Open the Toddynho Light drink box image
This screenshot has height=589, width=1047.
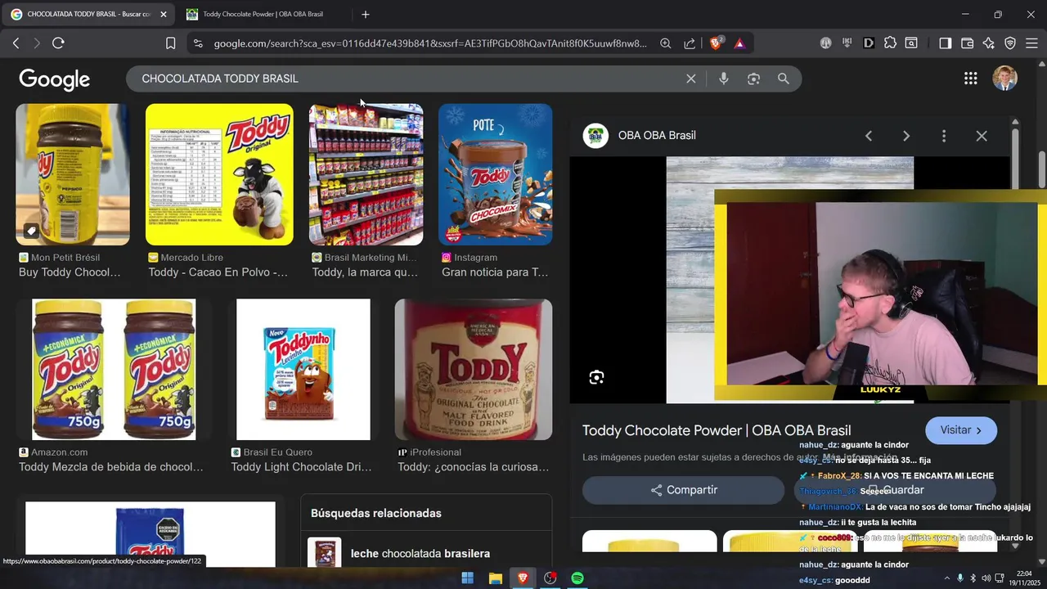tap(303, 369)
